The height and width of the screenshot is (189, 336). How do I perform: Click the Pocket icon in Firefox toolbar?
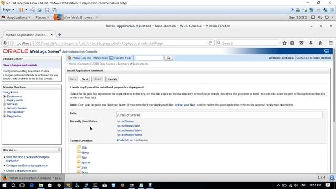click(x=301, y=43)
